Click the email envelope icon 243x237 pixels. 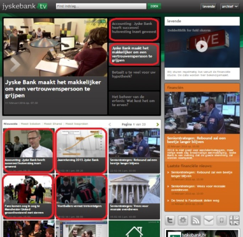(x=209, y=220)
